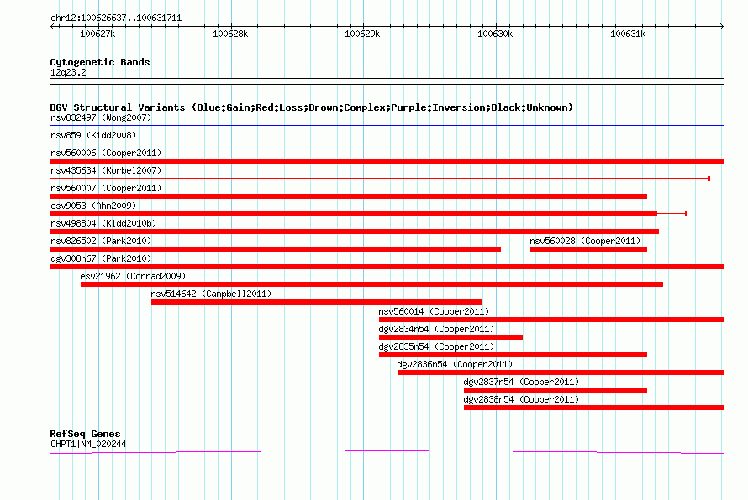748x500 pixels.
Task: Open variant label dgv308n67 (Park2010)
Action: click(101, 258)
